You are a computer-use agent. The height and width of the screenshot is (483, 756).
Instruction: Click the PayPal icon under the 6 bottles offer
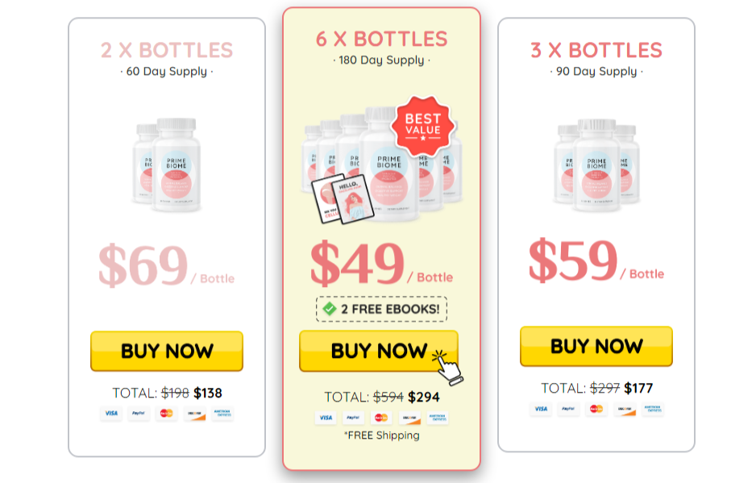(353, 418)
